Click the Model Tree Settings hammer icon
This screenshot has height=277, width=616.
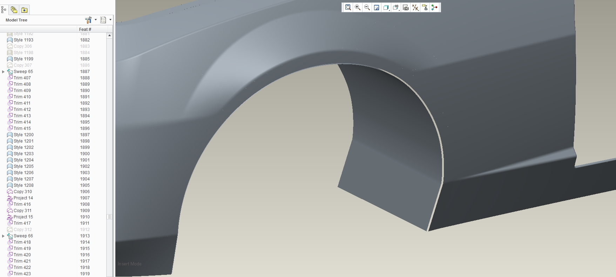point(88,20)
